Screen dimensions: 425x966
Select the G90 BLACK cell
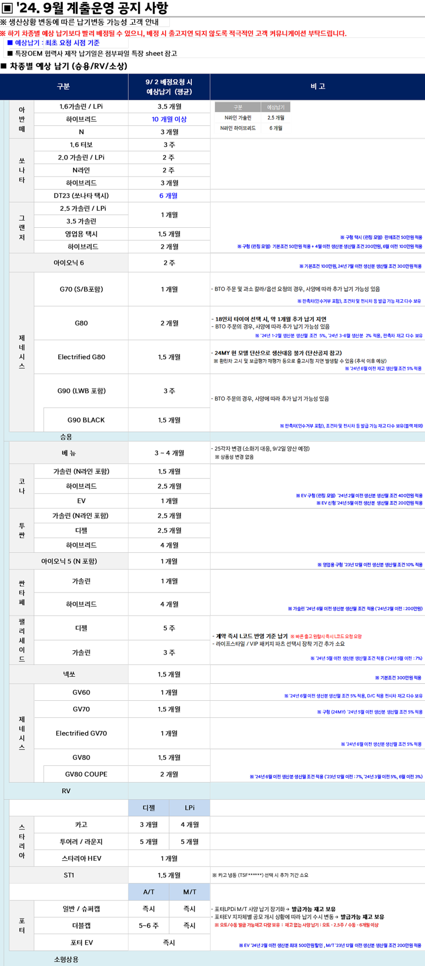86,420
